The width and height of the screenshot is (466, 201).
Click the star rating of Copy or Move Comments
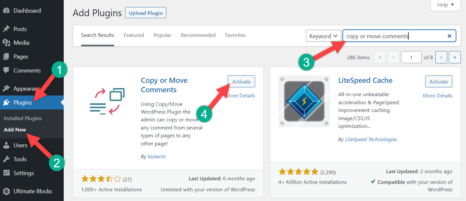point(101,179)
